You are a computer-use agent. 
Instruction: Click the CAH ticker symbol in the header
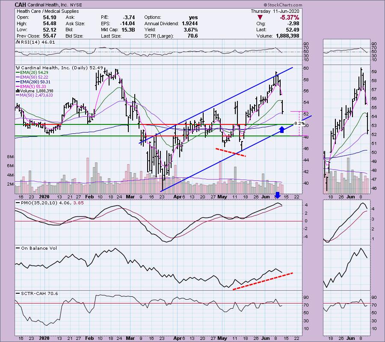21,5
